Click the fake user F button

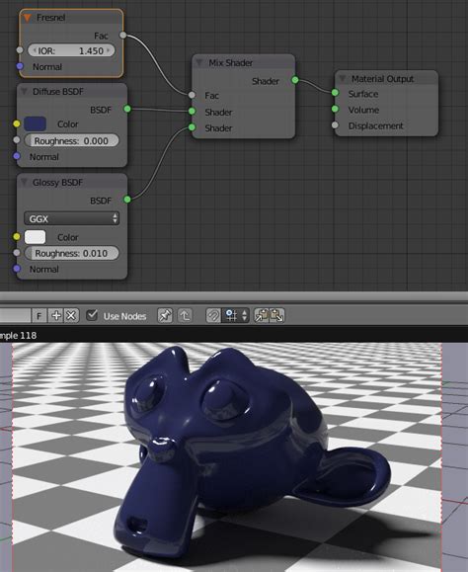tap(39, 316)
